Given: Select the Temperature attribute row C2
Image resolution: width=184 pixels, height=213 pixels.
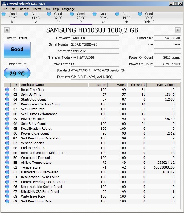Looking at the screenshot, I should pos(90,167).
